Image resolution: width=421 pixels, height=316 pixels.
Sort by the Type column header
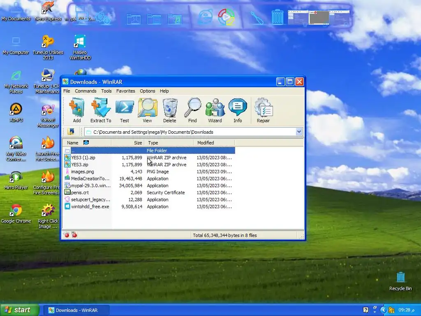click(169, 143)
